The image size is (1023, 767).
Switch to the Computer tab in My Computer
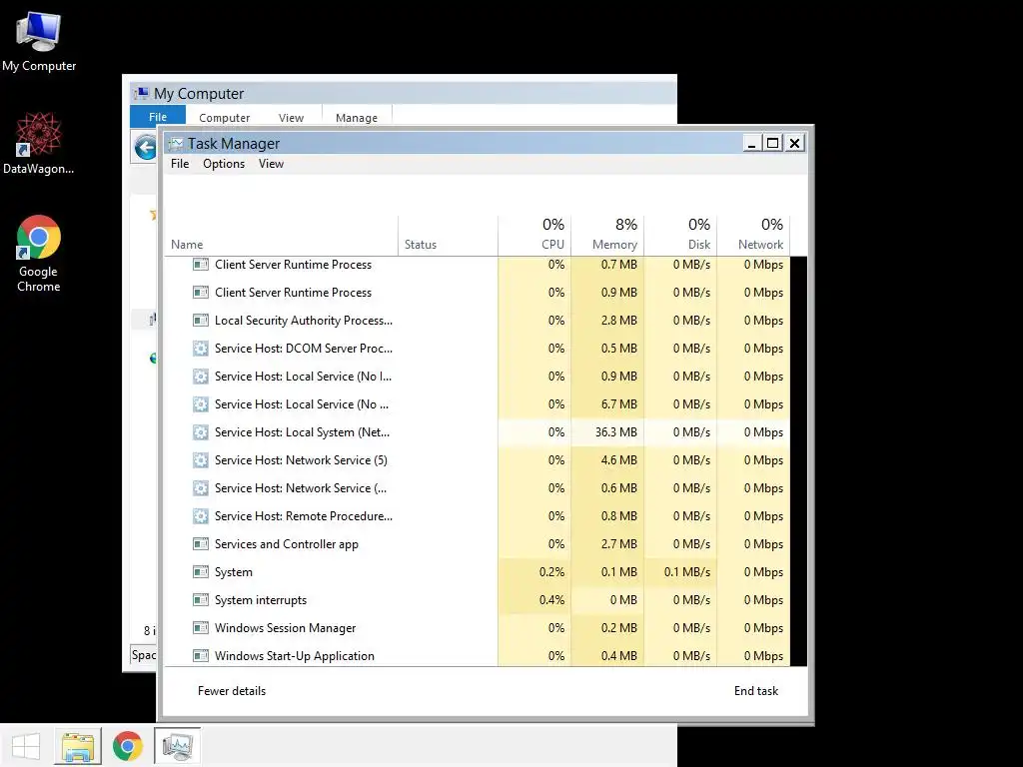(225, 118)
